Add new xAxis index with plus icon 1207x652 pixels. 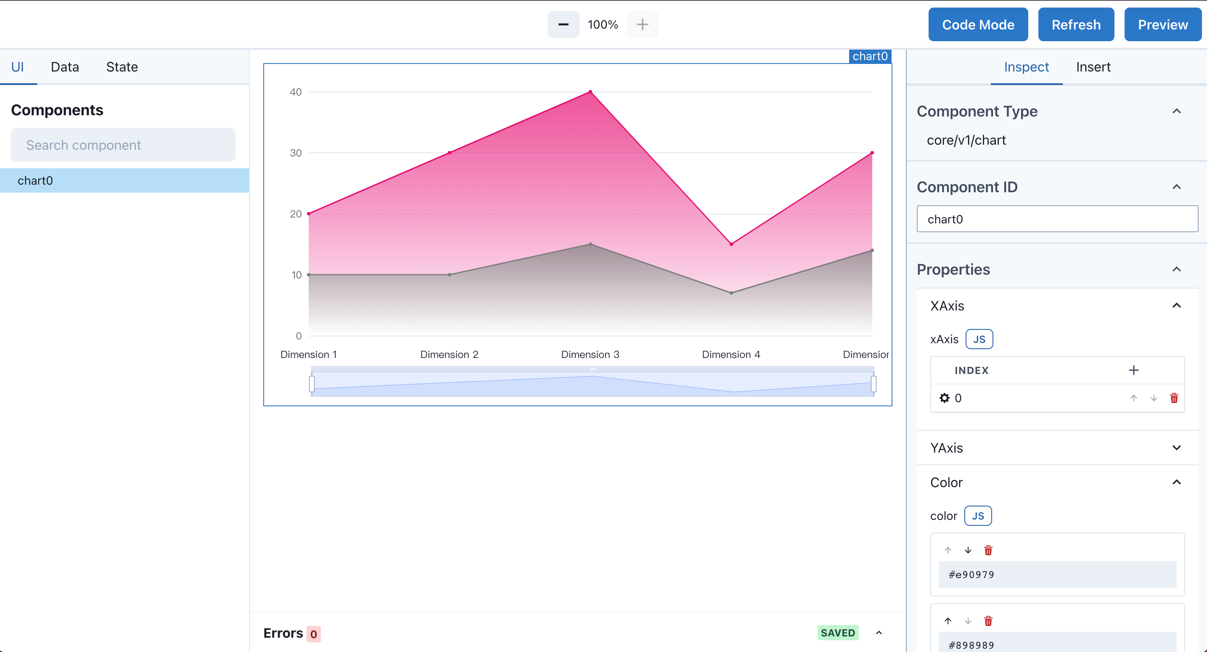coord(1133,370)
